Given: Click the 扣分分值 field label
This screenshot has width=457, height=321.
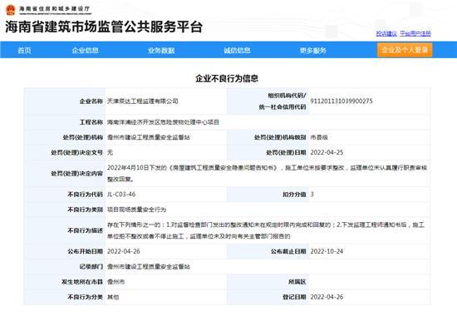Looking at the screenshot, I should (294, 195).
